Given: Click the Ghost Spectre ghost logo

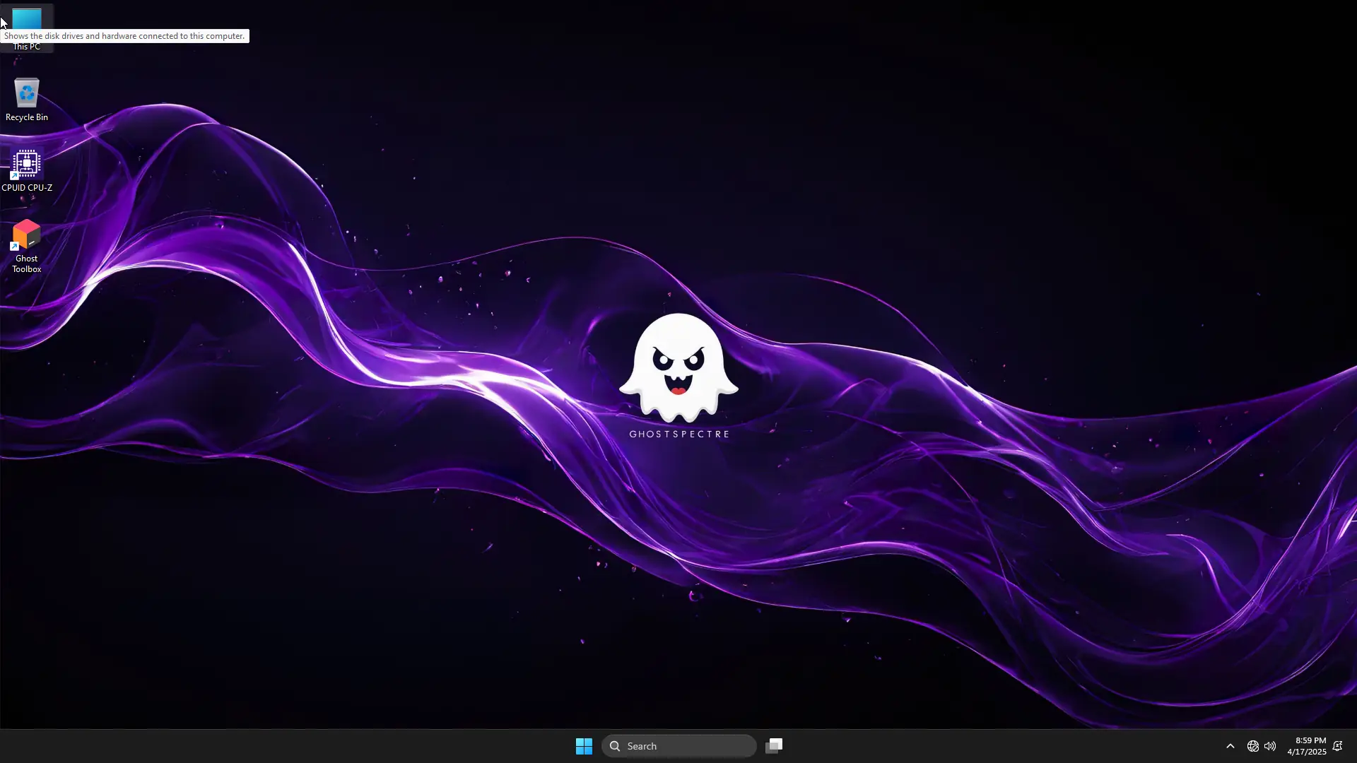Looking at the screenshot, I should click(x=678, y=367).
